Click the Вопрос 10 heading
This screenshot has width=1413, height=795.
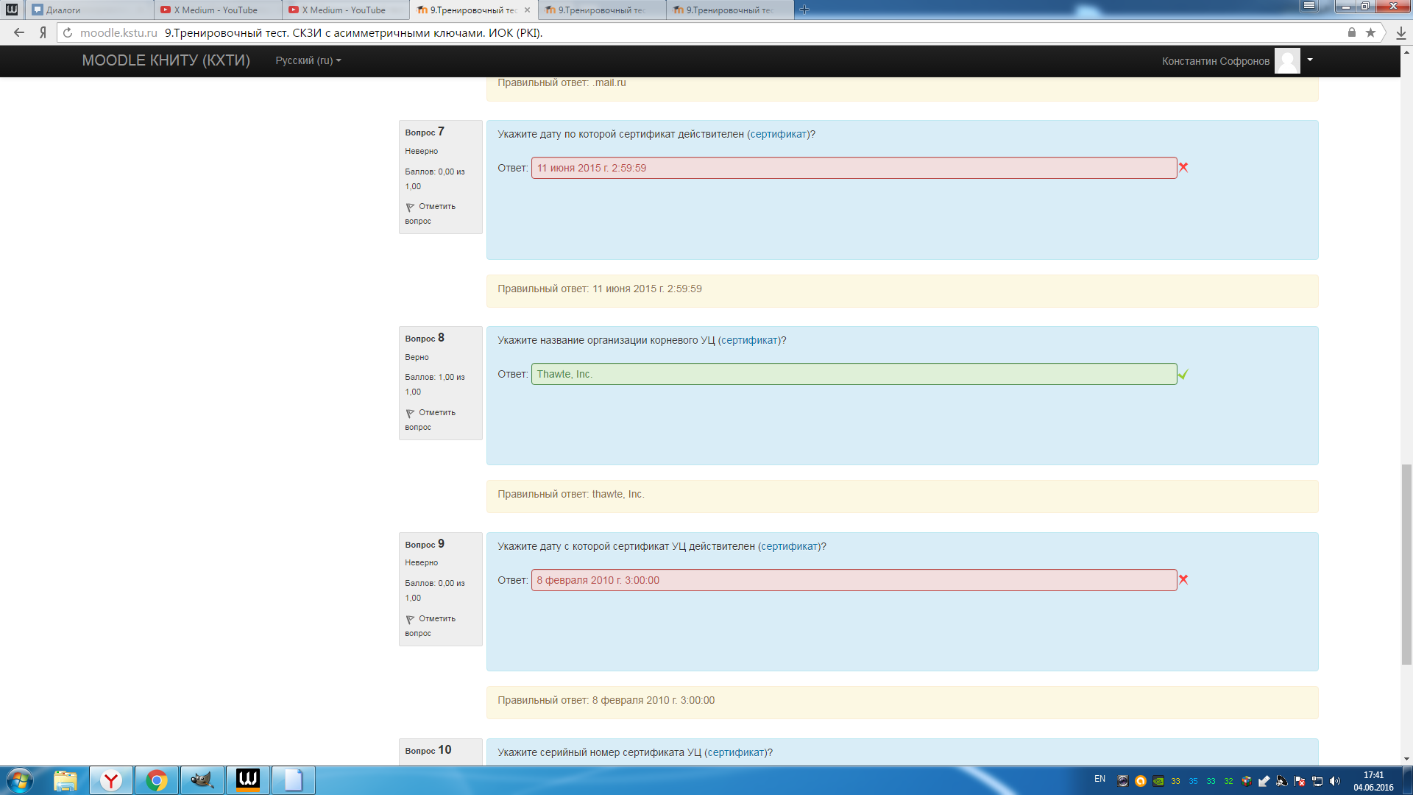pyautogui.click(x=428, y=750)
